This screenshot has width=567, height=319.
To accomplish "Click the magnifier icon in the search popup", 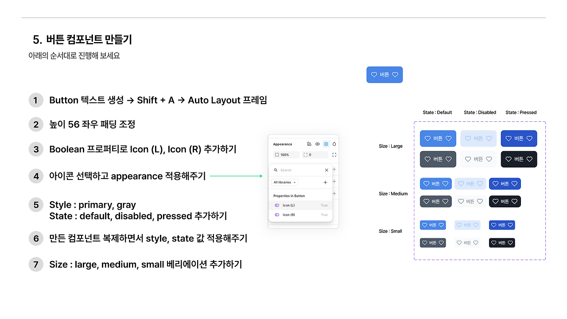I will 276,170.
